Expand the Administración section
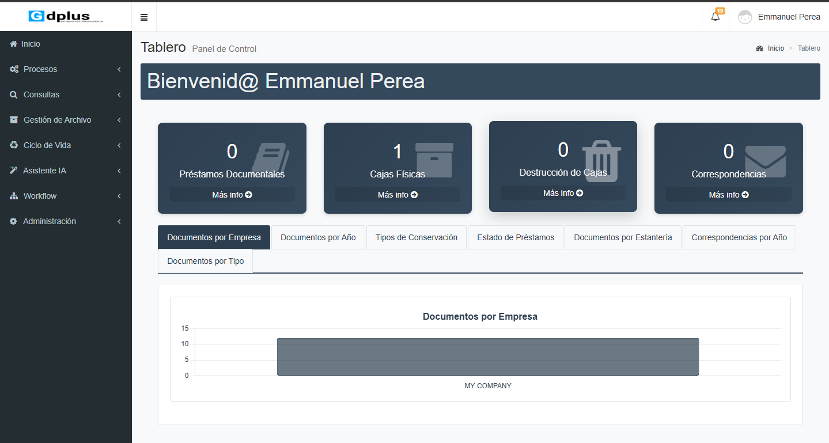This screenshot has width=829, height=443. click(50, 221)
